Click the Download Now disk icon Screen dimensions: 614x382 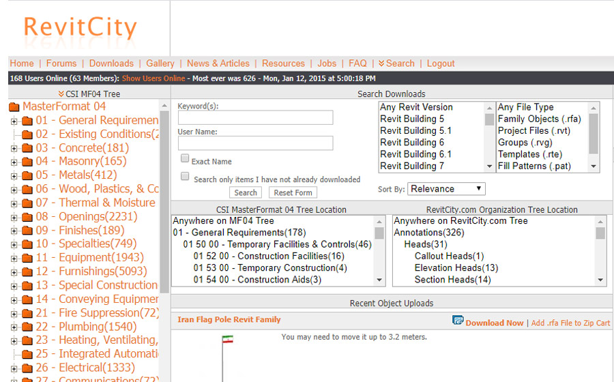point(458,321)
